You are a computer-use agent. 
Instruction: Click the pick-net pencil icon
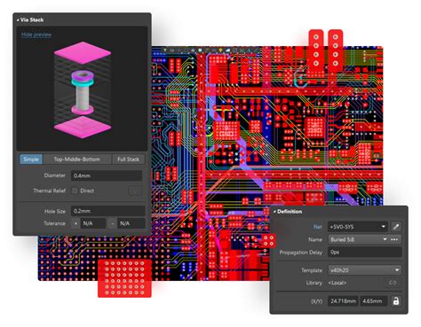tap(396, 227)
